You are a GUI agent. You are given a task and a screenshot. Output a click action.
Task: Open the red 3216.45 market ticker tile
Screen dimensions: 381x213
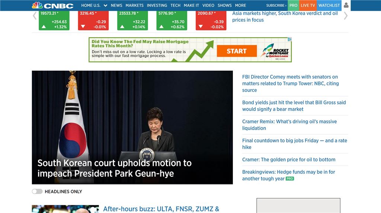coord(93,20)
